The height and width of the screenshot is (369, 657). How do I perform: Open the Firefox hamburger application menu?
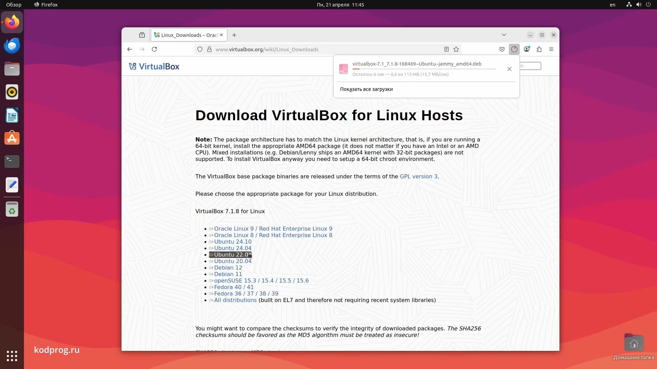pos(551,49)
